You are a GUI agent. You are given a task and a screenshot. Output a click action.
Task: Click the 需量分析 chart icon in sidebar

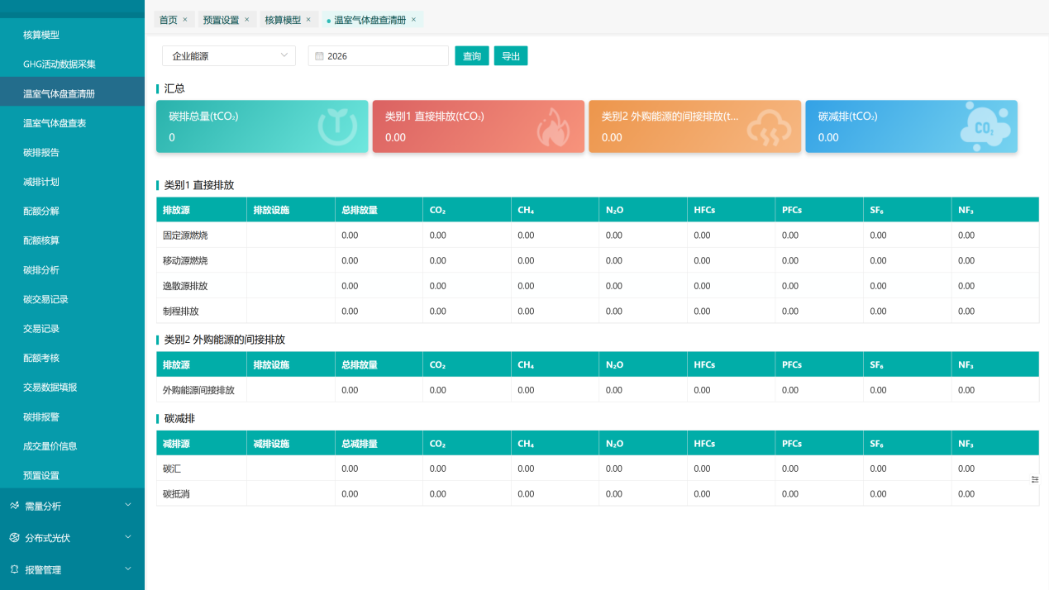[x=14, y=506]
